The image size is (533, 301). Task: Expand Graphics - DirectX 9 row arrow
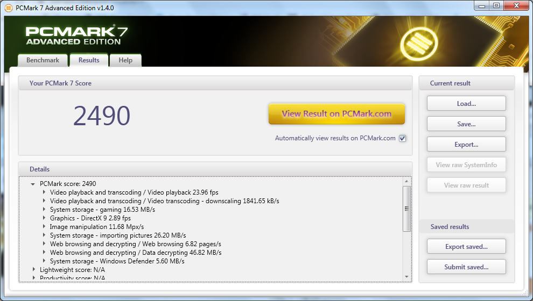click(44, 218)
